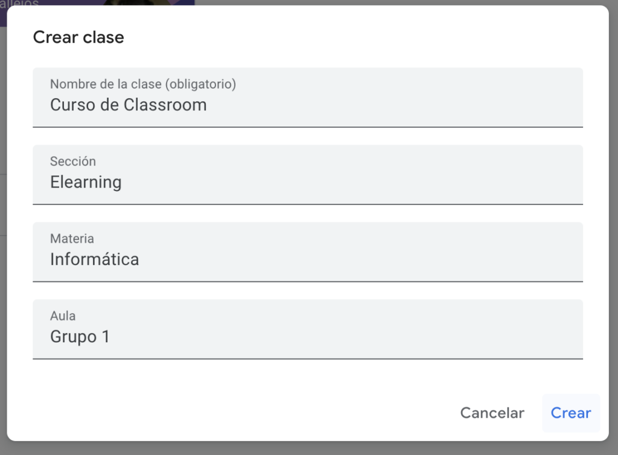Focus the Aula input field
Image resolution: width=618 pixels, height=455 pixels.
click(x=308, y=328)
